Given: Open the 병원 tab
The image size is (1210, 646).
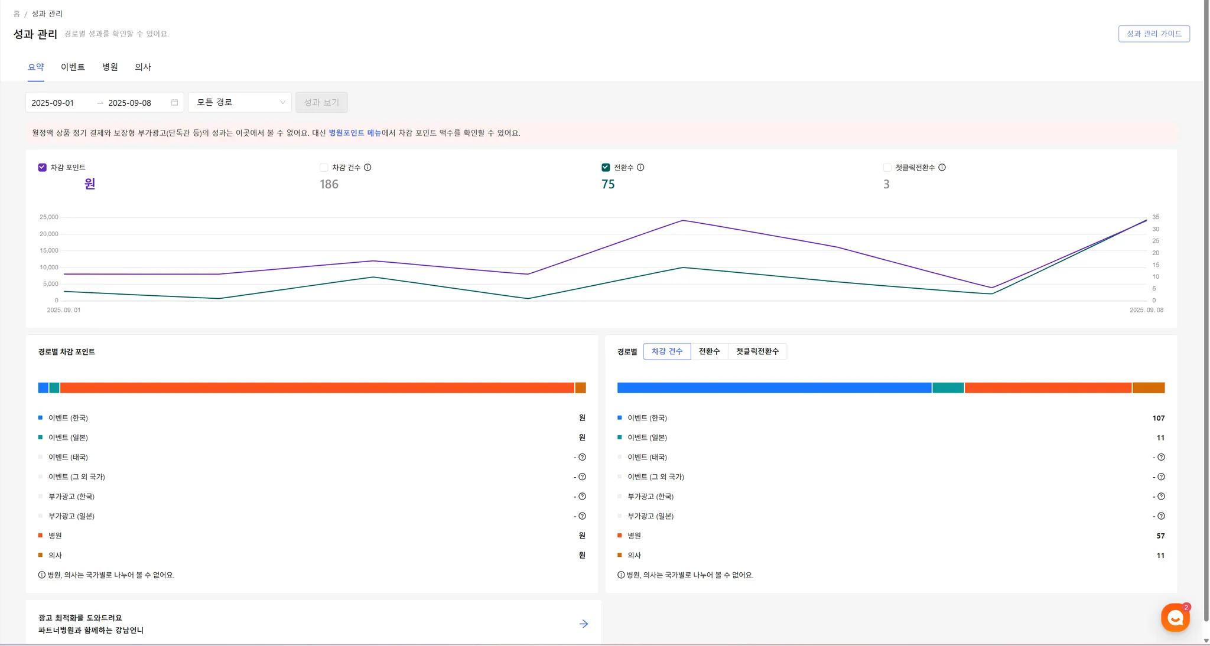Looking at the screenshot, I should [110, 67].
